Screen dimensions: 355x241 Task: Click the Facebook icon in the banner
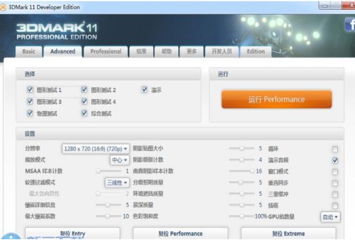pos(350,24)
